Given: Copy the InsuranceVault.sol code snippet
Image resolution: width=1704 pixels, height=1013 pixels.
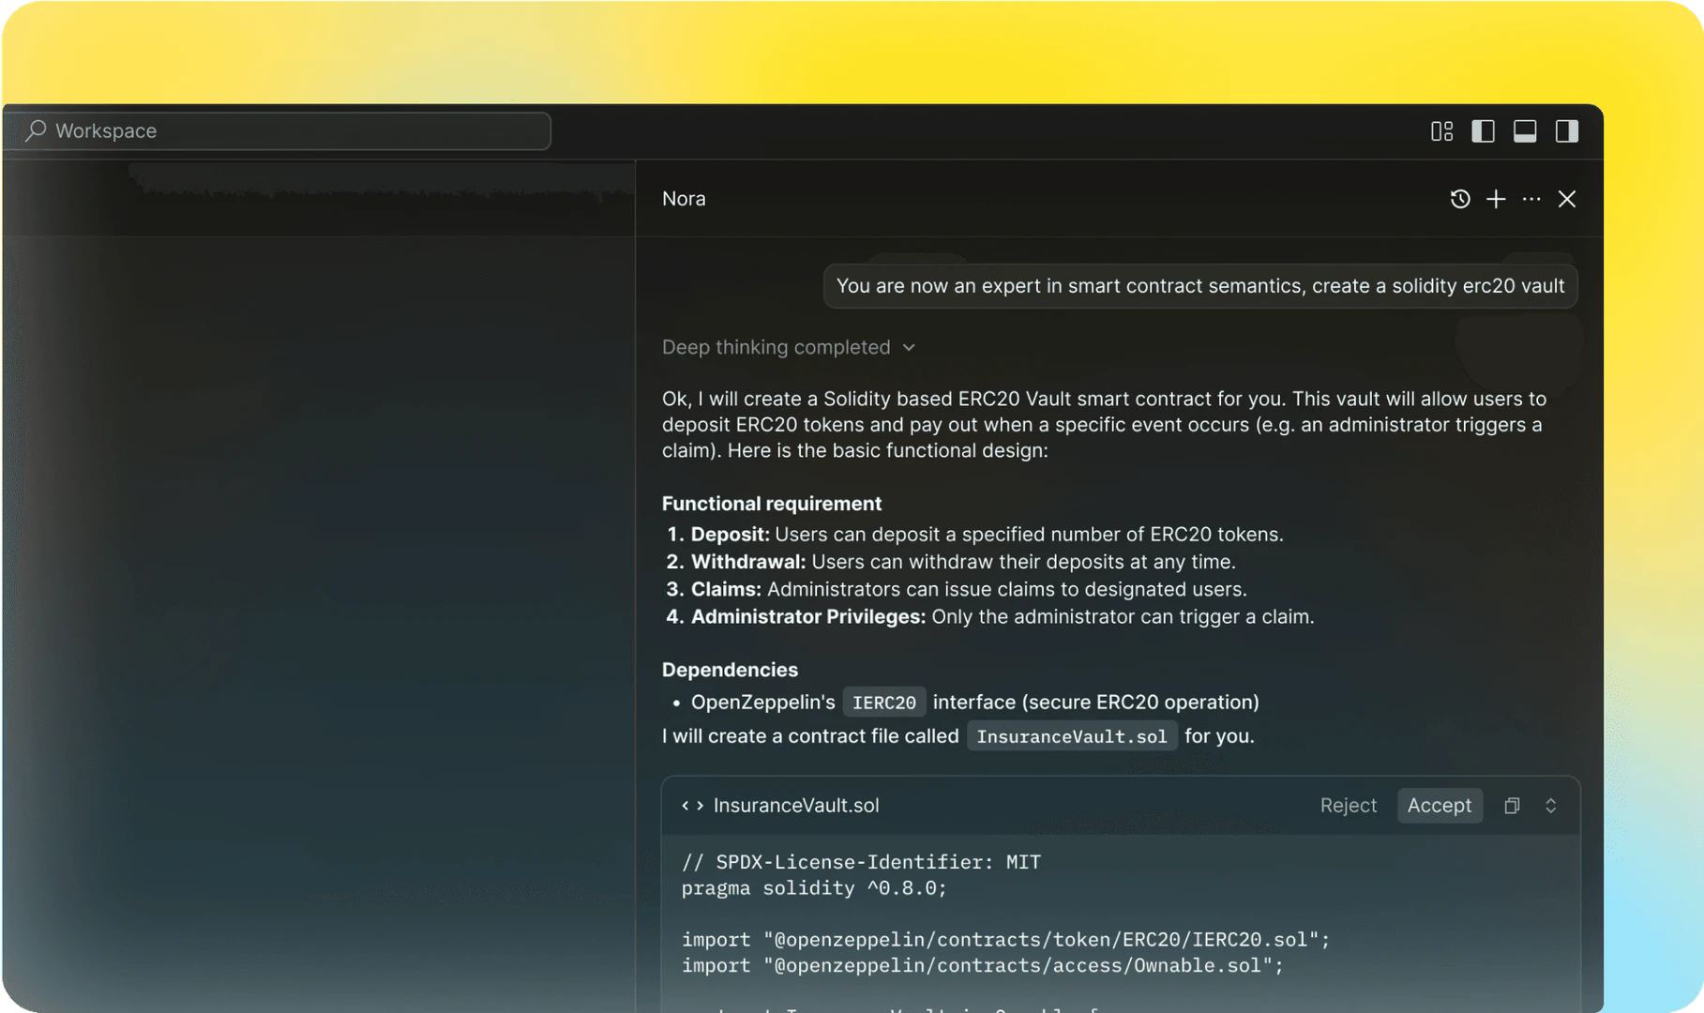Looking at the screenshot, I should pyautogui.click(x=1511, y=805).
